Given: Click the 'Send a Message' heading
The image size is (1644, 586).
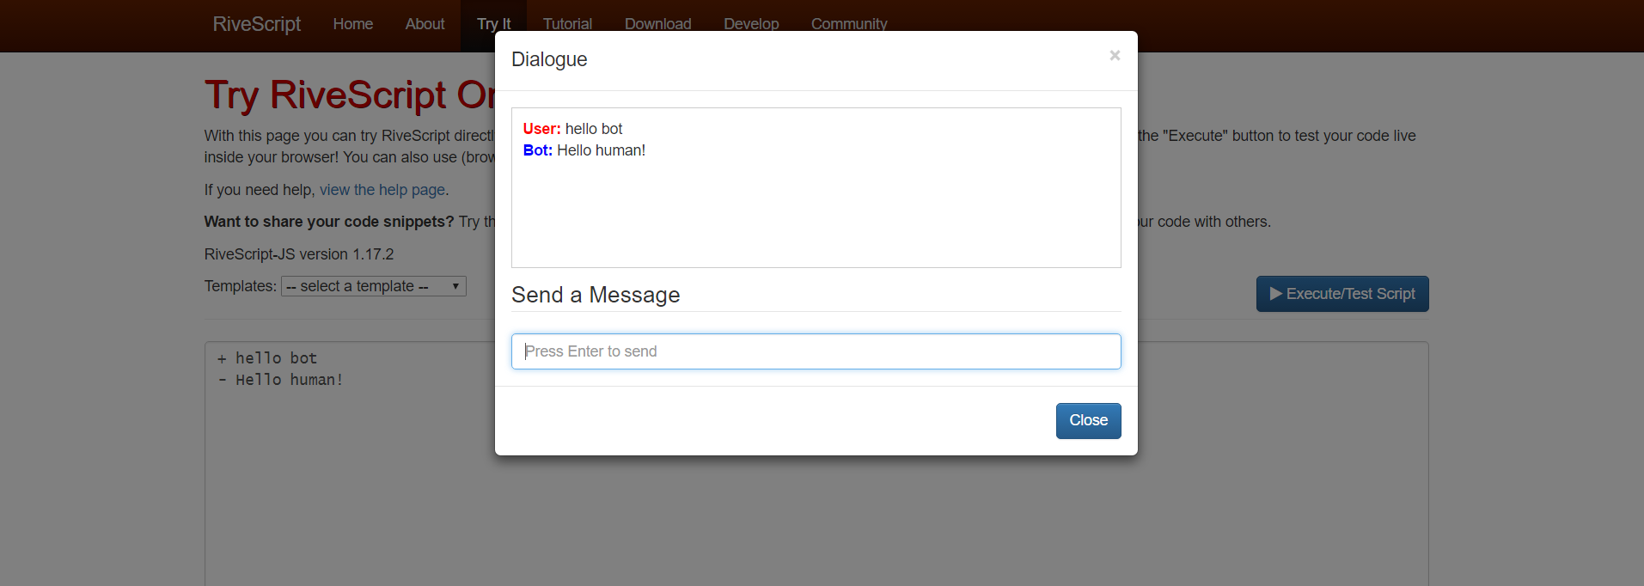Looking at the screenshot, I should pos(596,295).
